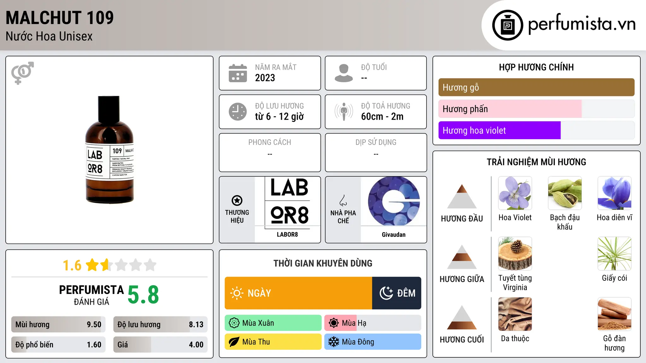Click the Hương gỗ accord bar
Viewport: 646px width, 363px height.
pos(536,87)
